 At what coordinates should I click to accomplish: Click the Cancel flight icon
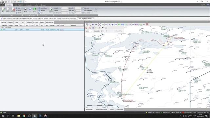pos(13,10)
